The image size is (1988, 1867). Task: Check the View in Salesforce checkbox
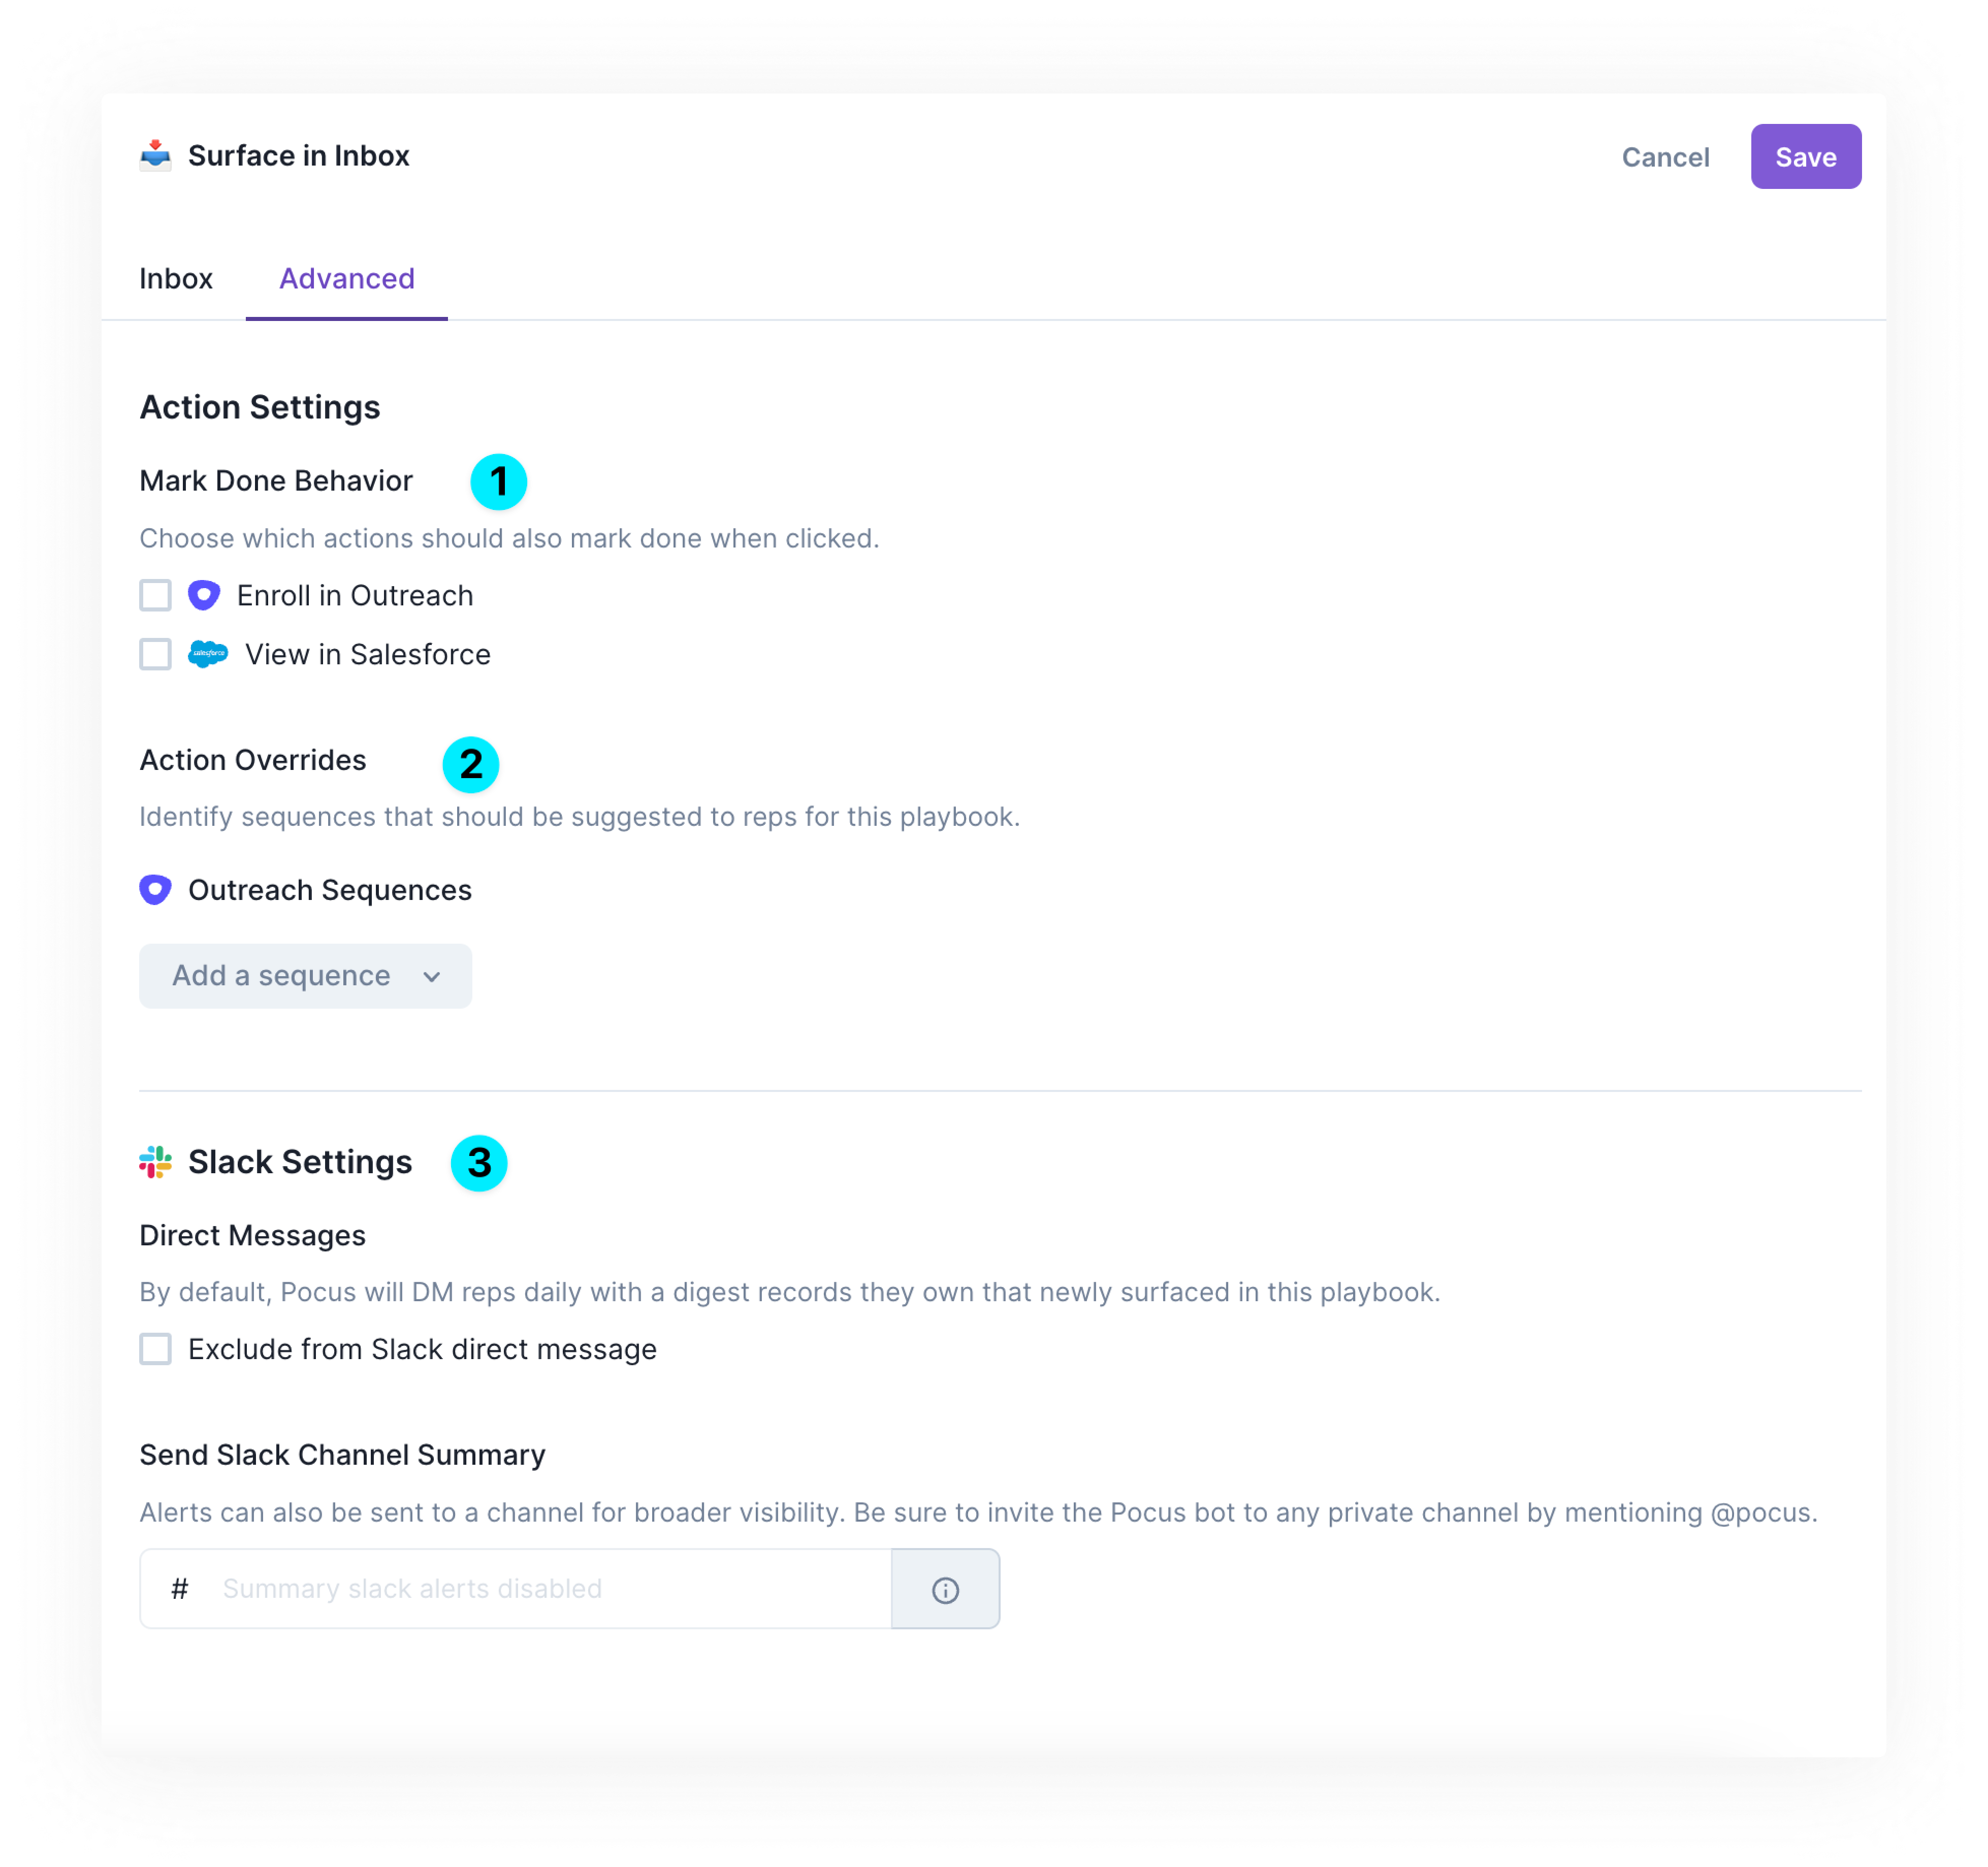coord(155,654)
